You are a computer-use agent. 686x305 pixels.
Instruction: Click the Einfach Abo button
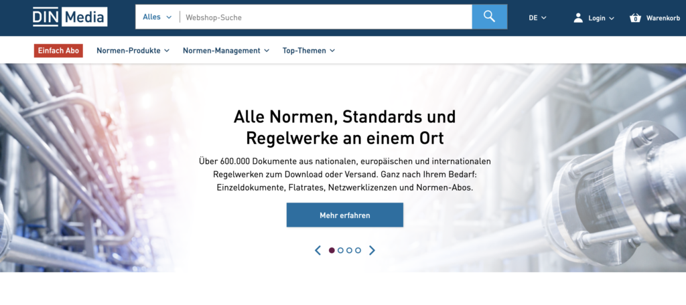pyautogui.click(x=59, y=51)
